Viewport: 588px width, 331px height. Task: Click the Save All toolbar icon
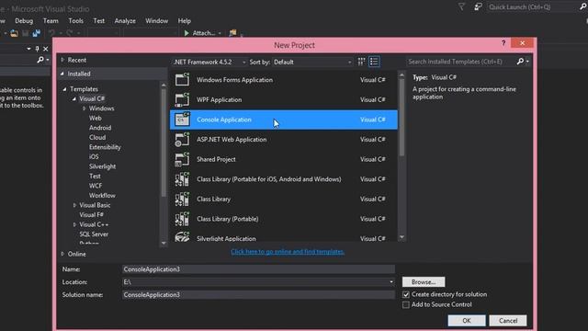36,33
